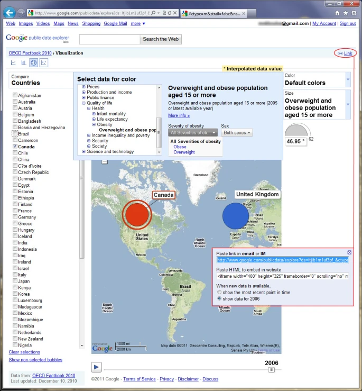
Task: Click country list scrollbar down arrow
Action: tap(82, 345)
